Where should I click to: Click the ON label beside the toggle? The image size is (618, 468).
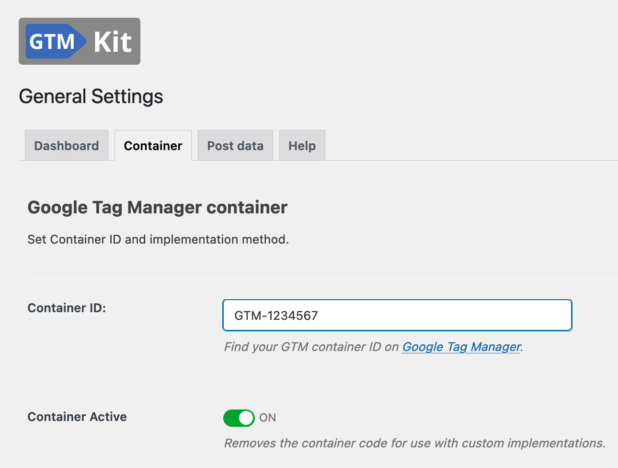click(268, 418)
